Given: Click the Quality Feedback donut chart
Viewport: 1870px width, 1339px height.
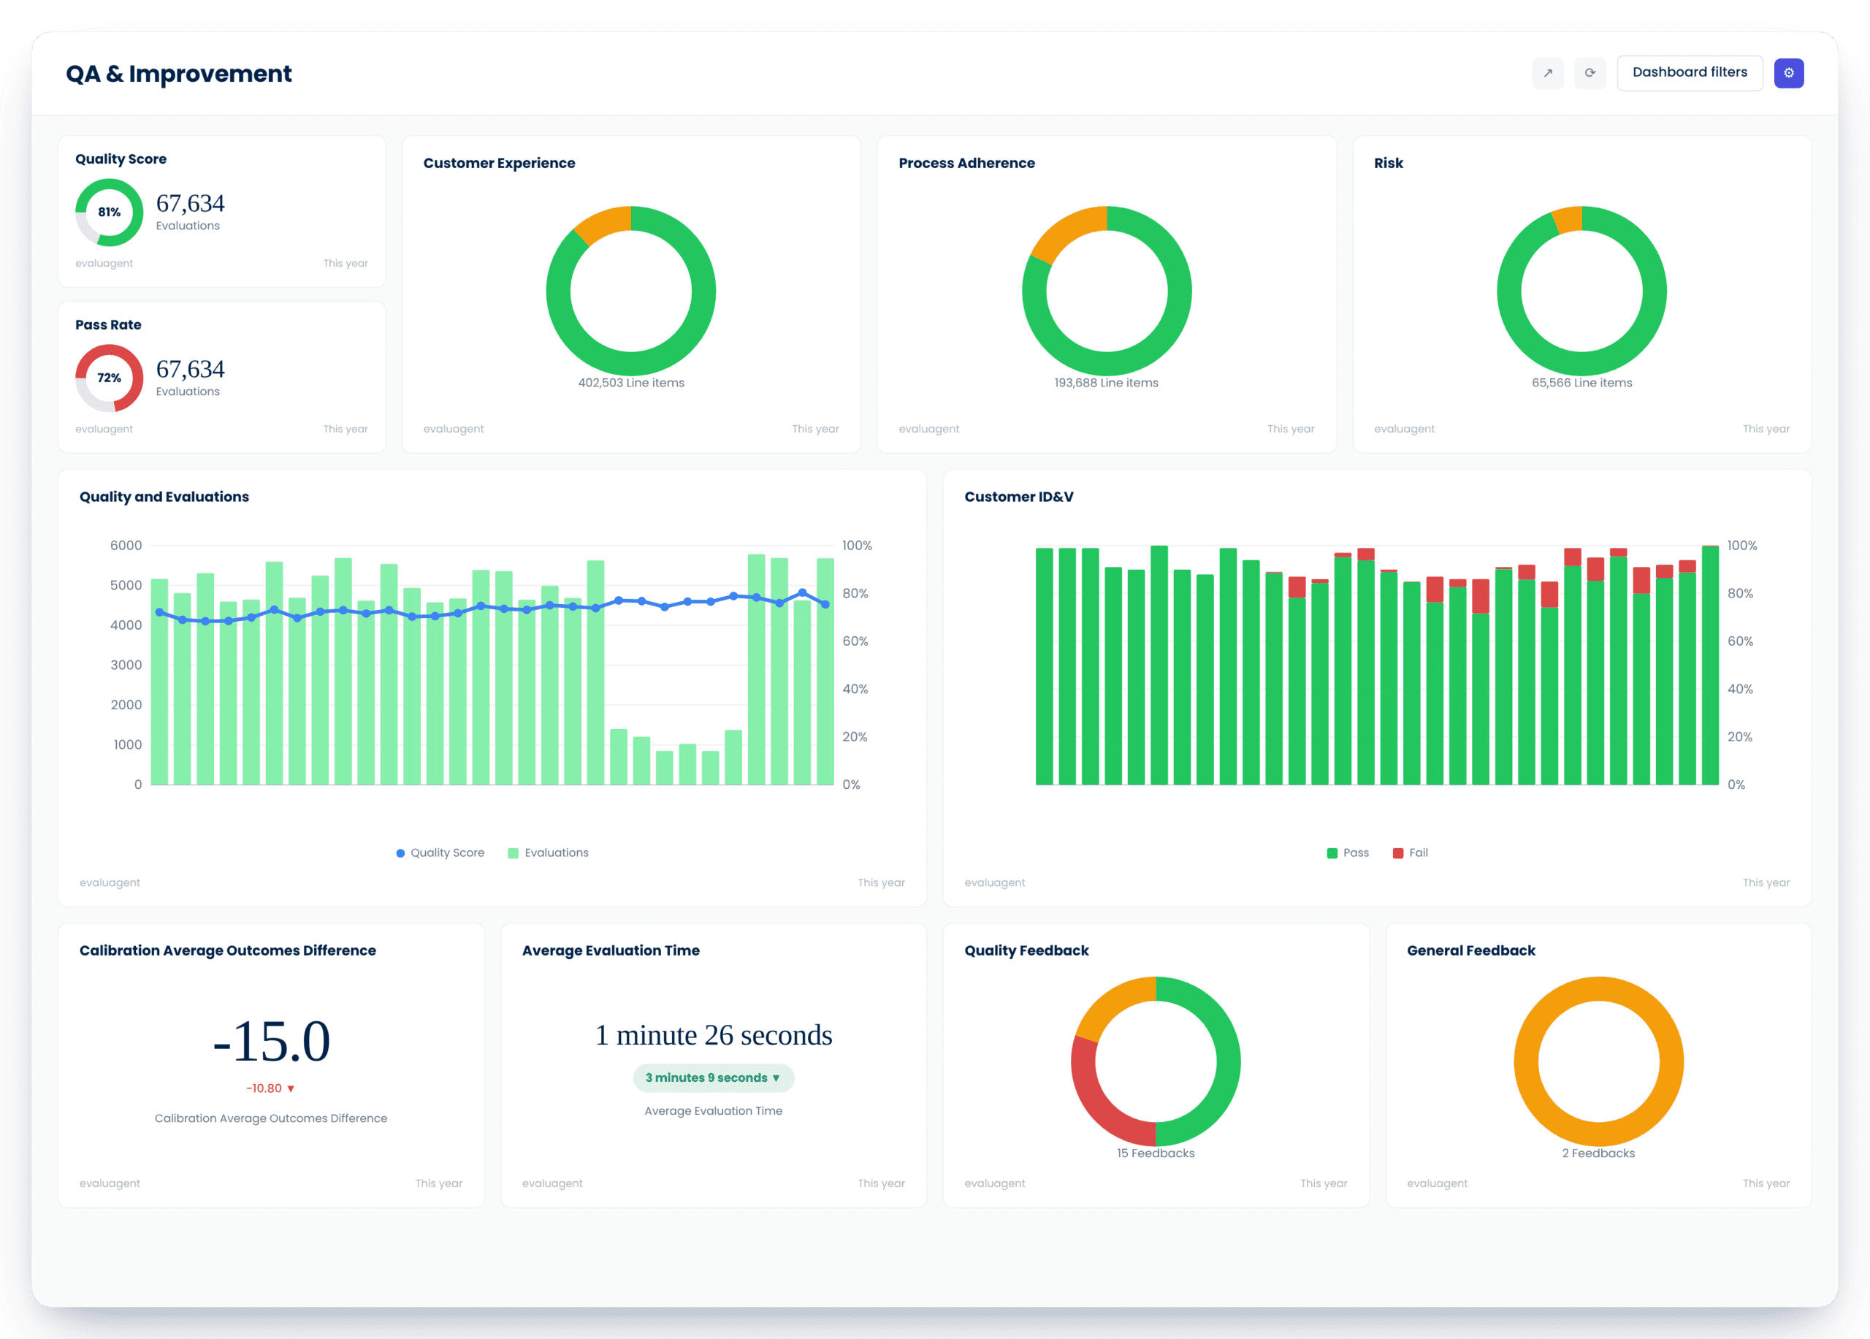Looking at the screenshot, I should (1155, 1061).
